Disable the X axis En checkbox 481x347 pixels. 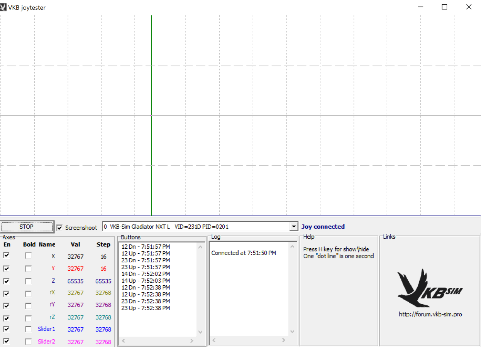[6, 255]
